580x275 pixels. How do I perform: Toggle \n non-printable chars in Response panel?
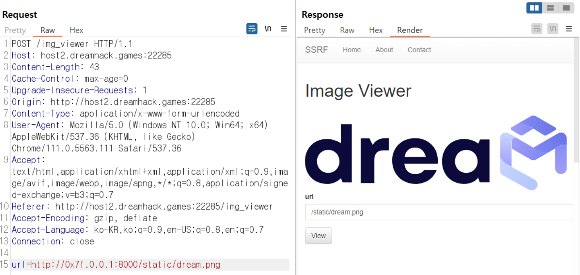[552, 29]
